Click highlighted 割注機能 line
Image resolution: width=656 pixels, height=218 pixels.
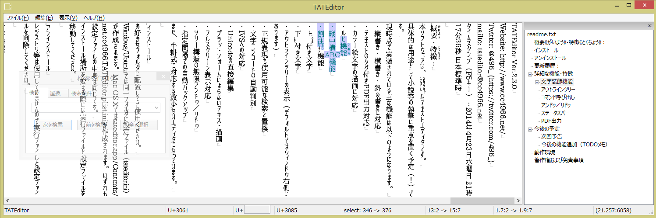(320, 45)
